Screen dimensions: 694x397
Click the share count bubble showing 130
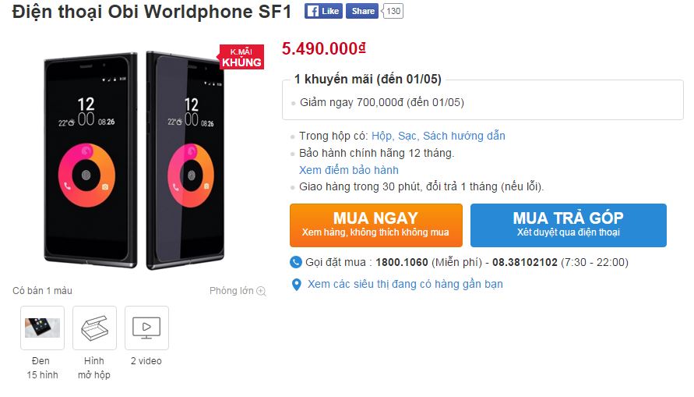[394, 11]
